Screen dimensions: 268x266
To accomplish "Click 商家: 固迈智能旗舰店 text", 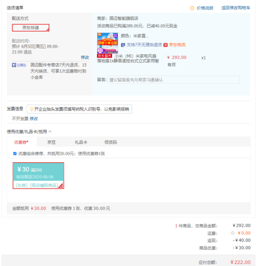I will 117,18.
